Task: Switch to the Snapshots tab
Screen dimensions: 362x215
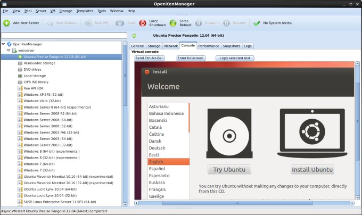Action: tap(232, 46)
